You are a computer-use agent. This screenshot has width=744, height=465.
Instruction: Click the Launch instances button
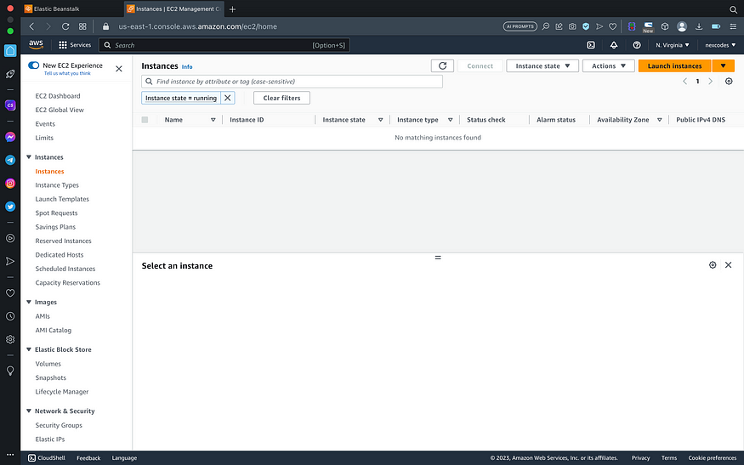[674, 66]
